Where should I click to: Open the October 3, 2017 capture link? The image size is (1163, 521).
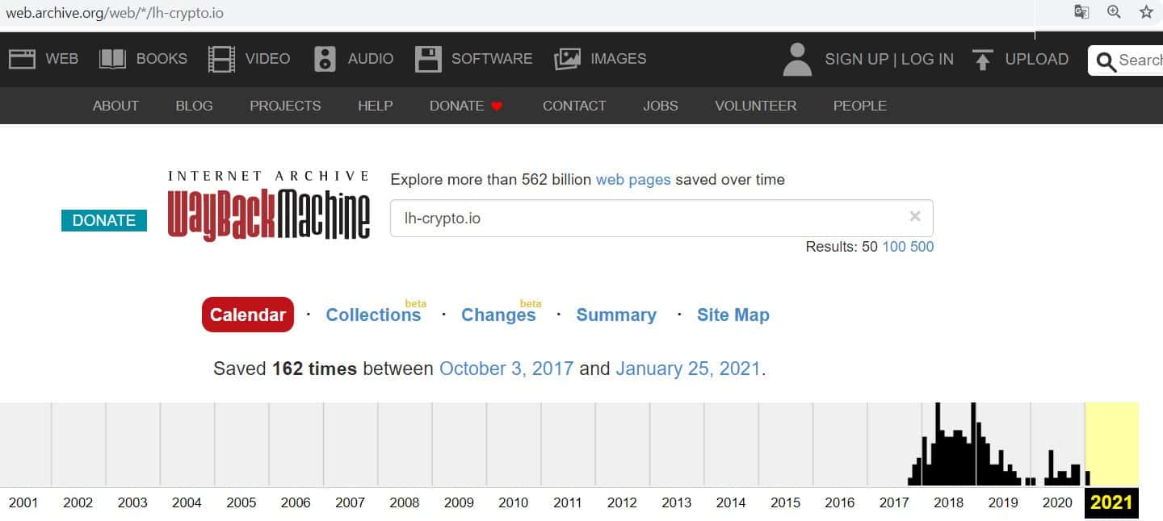pyautogui.click(x=506, y=369)
